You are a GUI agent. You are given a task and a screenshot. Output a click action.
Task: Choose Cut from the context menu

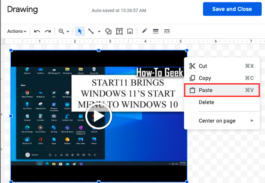(x=222, y=66)
